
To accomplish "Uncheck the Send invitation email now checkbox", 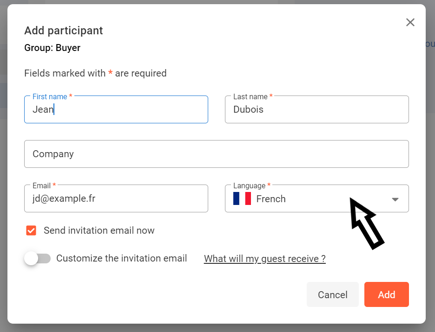I will pyautogui.click(x=31, y=230).
